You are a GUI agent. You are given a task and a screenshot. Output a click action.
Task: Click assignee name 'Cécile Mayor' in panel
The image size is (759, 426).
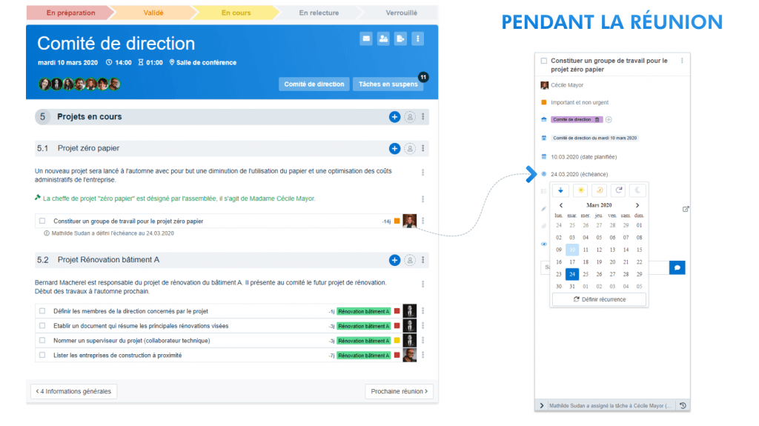point(567,85)
